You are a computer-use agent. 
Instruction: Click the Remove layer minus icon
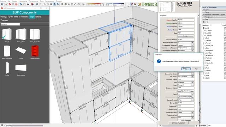point(206,22)
